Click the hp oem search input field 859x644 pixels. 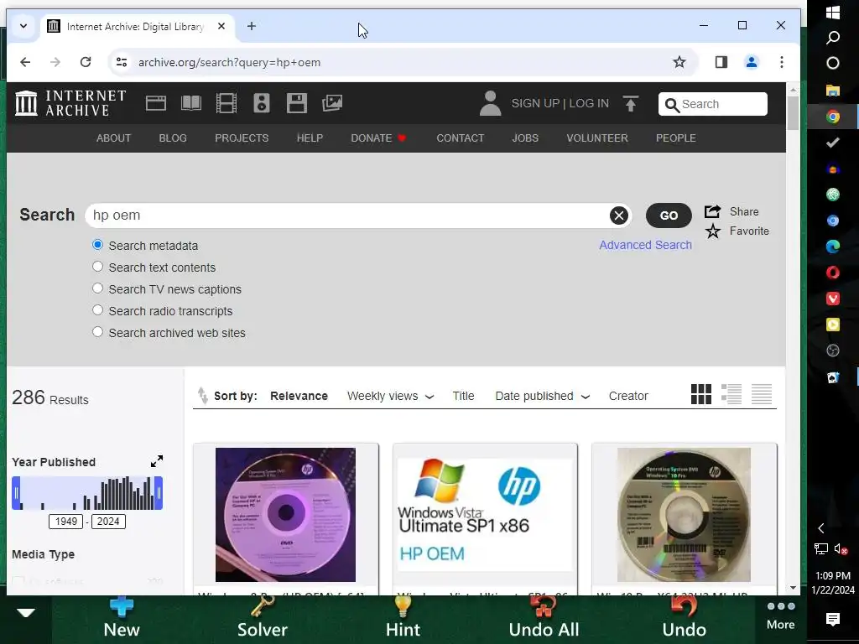click(x=350, y=216)
